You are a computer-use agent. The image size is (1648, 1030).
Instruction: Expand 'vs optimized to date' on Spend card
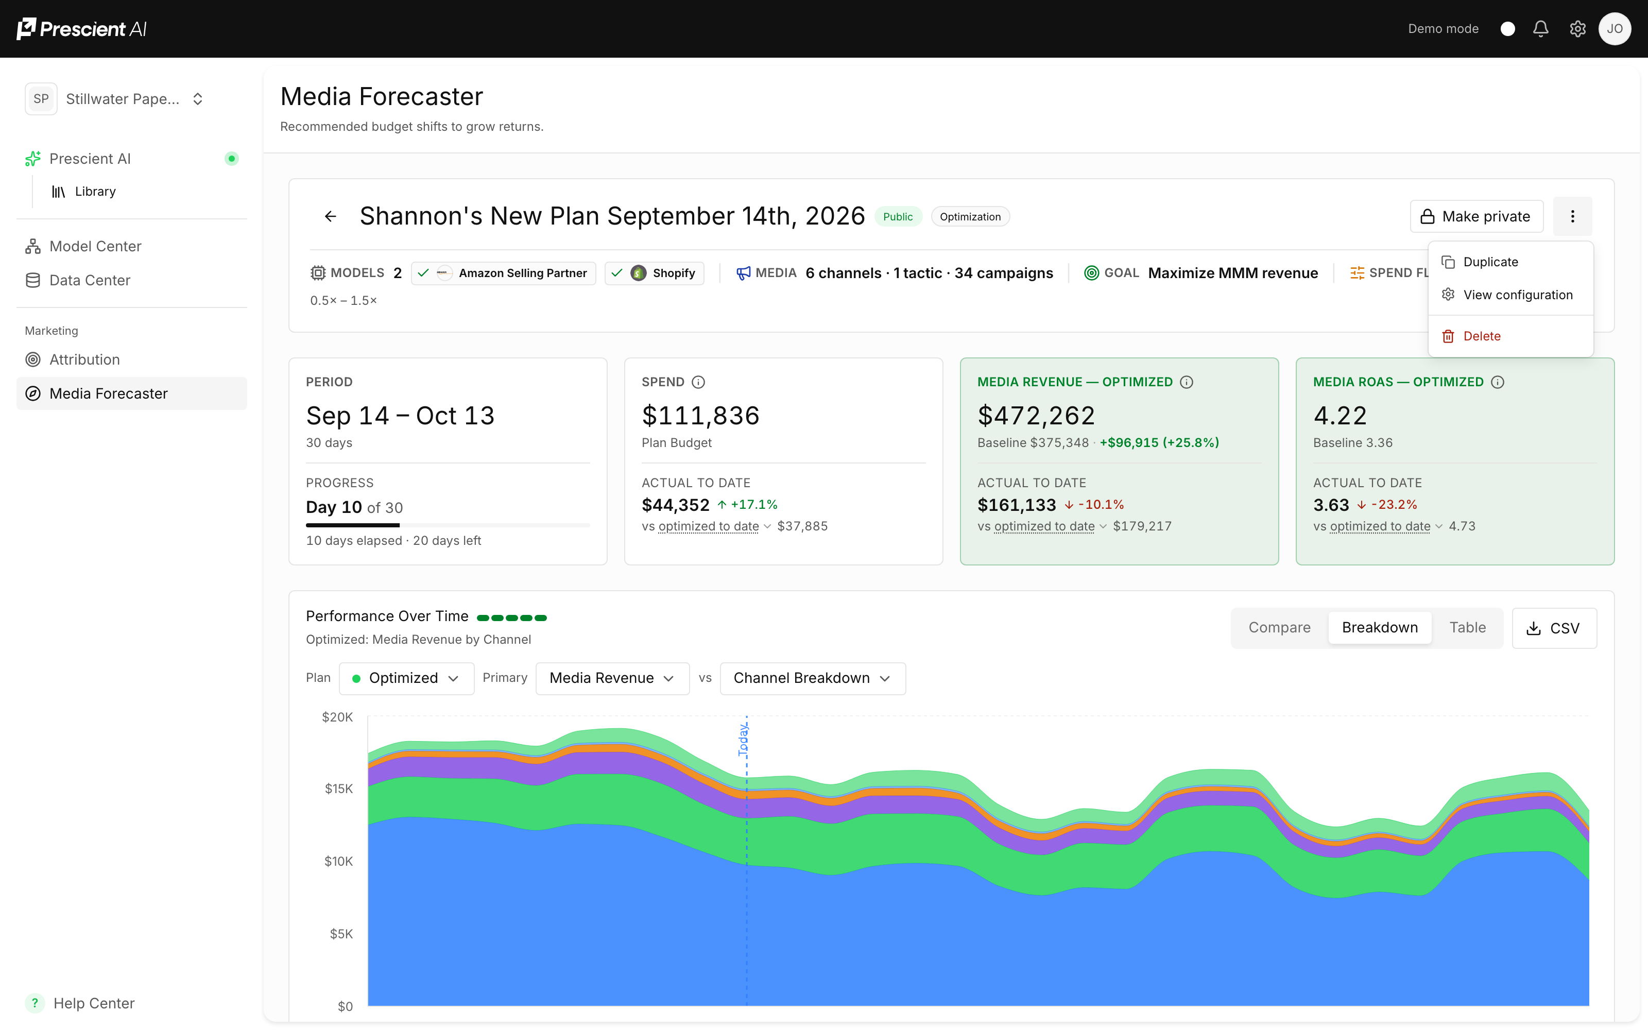coord(714,526)
